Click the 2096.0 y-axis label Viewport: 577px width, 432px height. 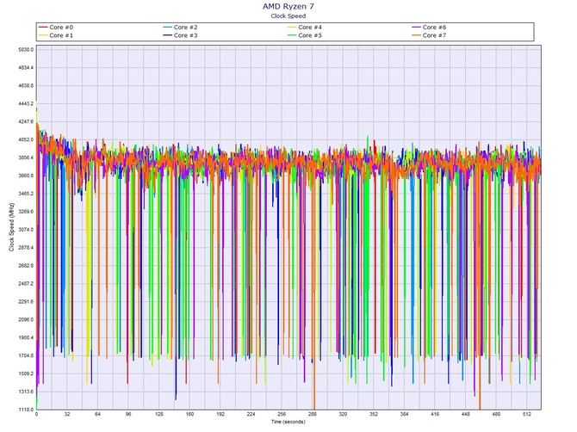click(x=26, y=319)
